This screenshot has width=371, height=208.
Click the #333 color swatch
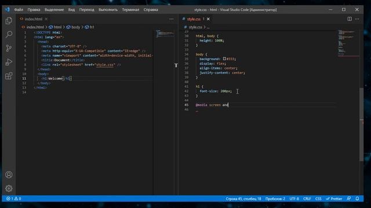point(224,59)
